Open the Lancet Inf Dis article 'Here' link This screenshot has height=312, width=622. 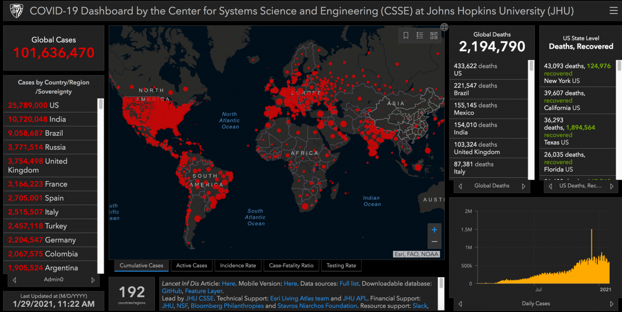(x=229, y=283)
